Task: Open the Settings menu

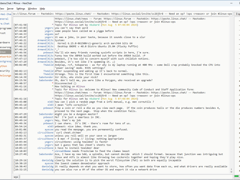Action: point(21,8)
